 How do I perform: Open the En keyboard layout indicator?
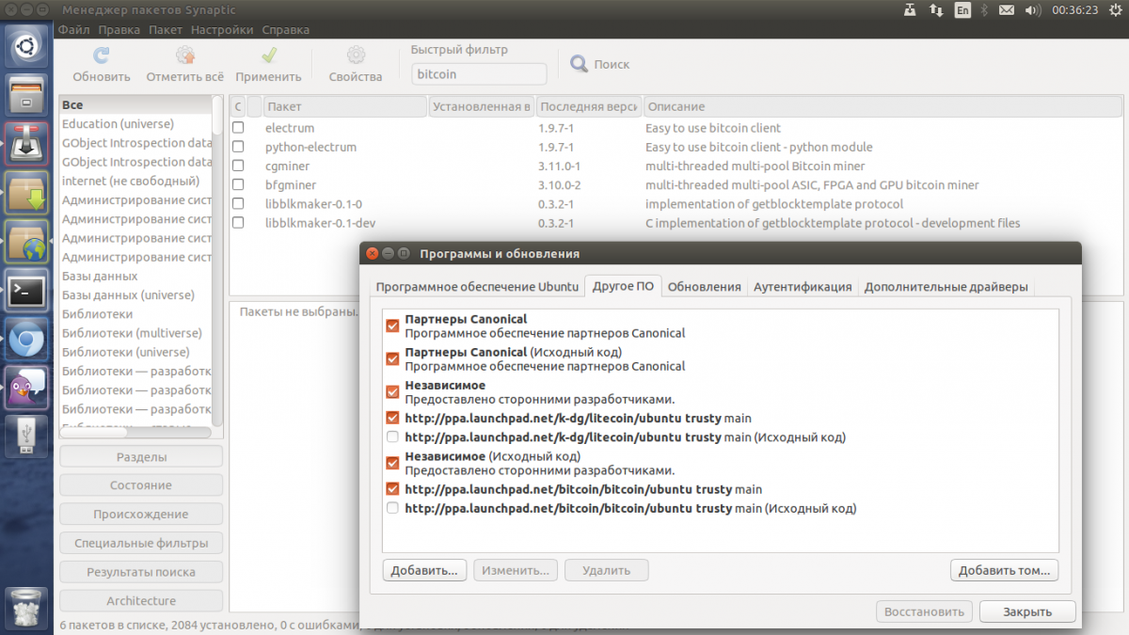point(962,10)
